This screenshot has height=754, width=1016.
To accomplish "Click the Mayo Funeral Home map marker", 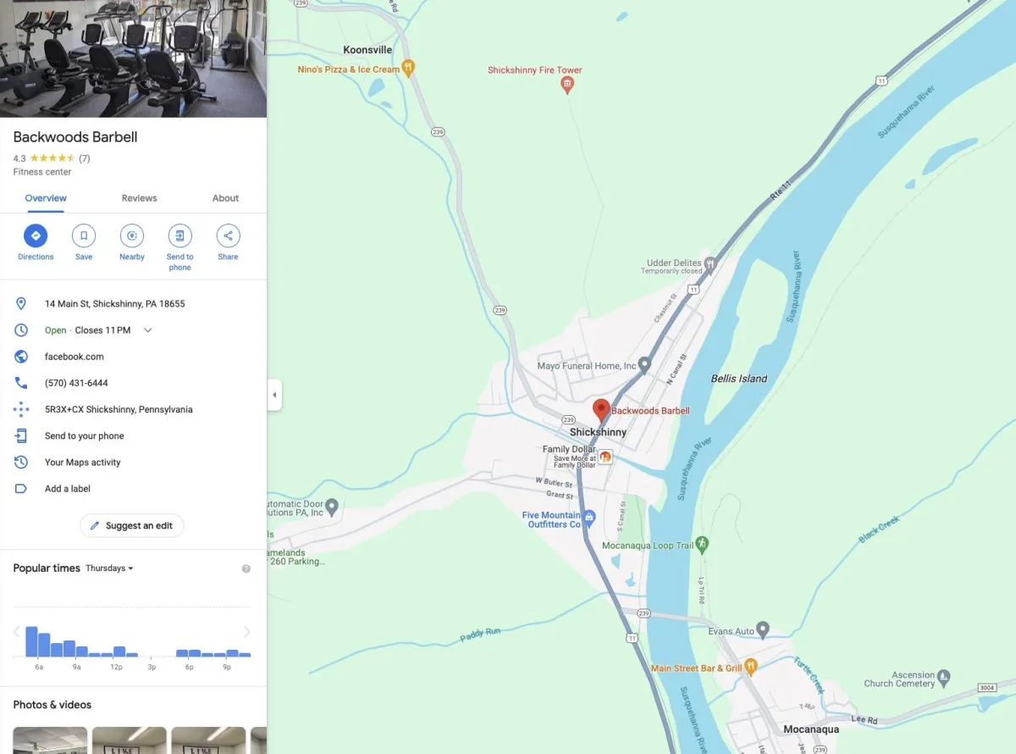I will 643,365.
